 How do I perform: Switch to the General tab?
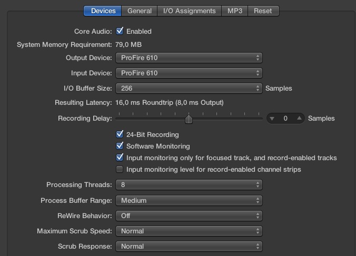[140, 11]
